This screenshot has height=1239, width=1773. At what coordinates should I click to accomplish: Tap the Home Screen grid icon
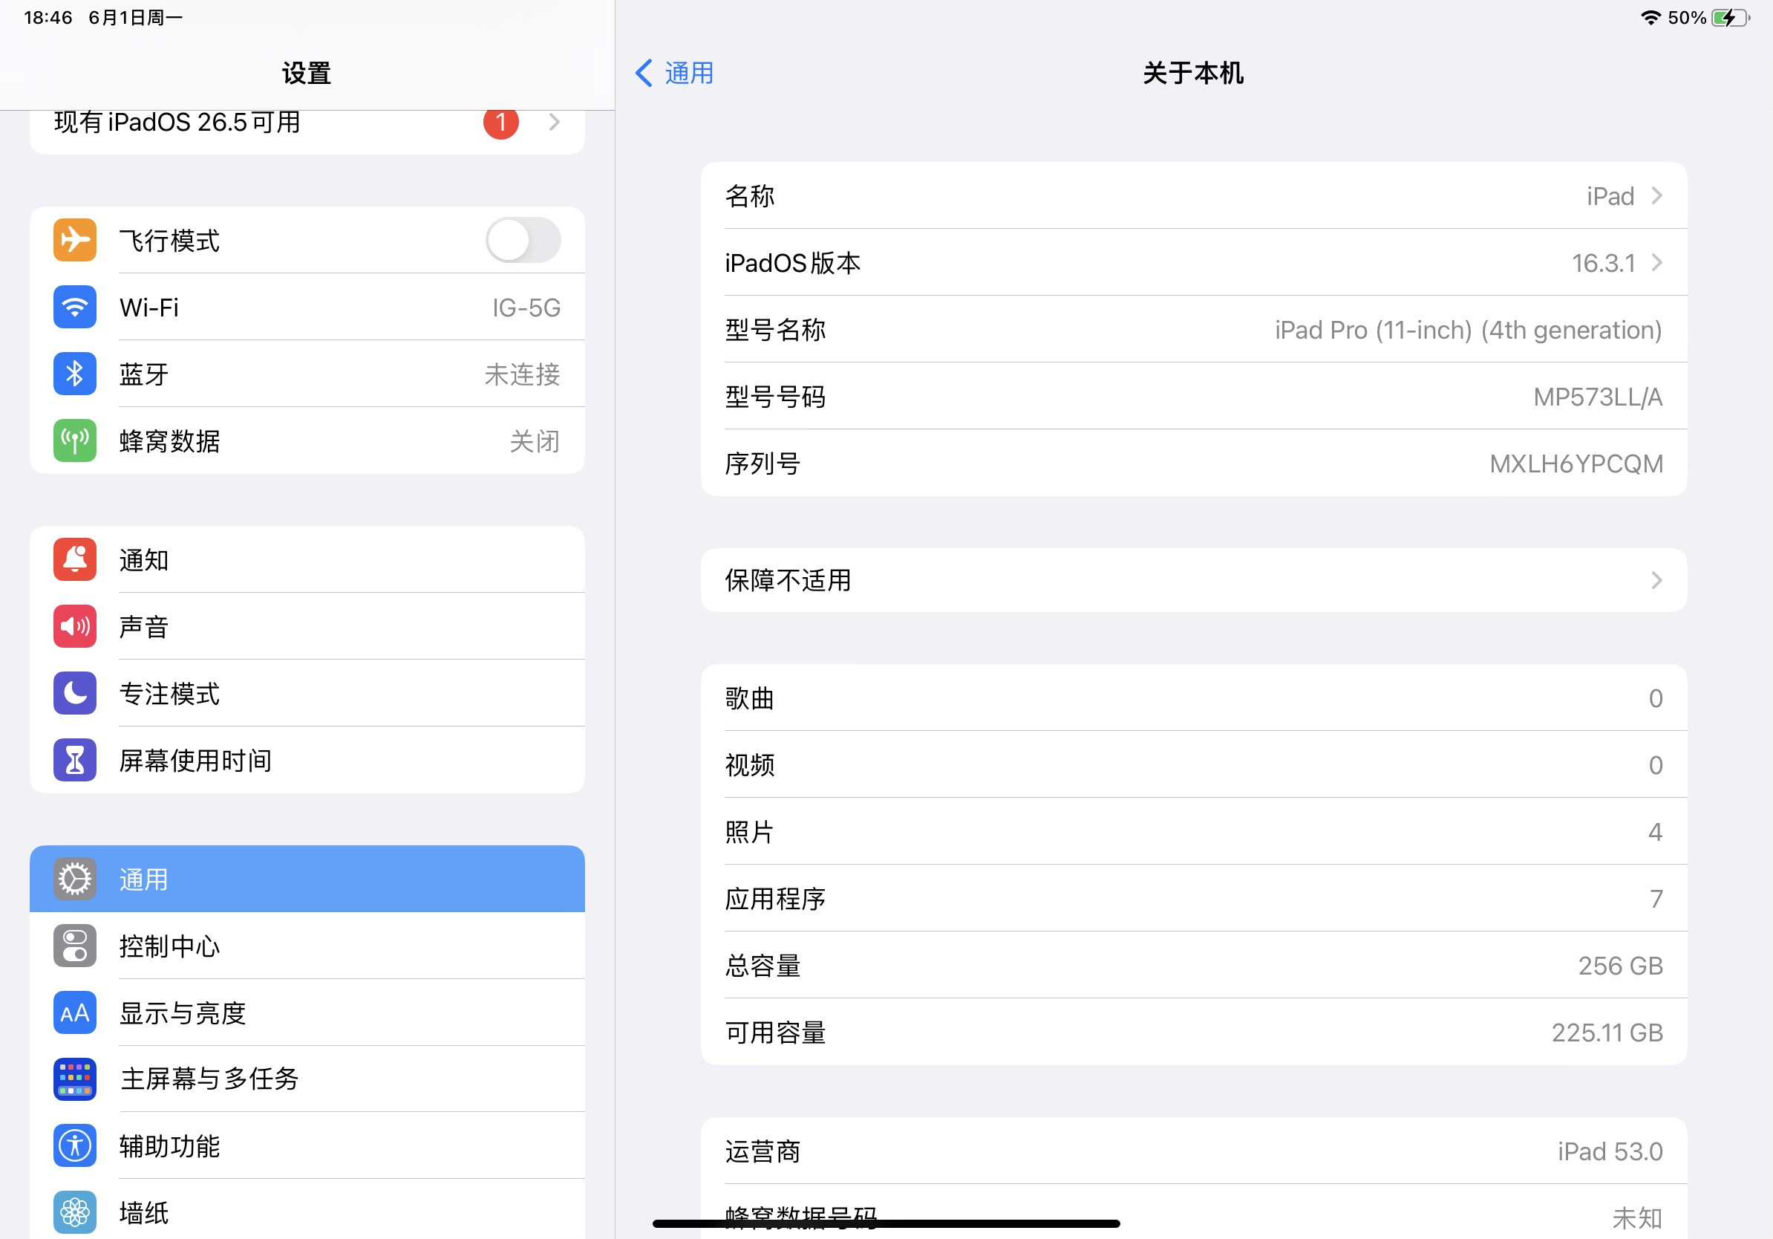click(75, 1079)
